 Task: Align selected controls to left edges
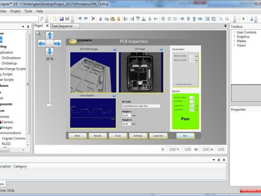[x=126, y=19]
